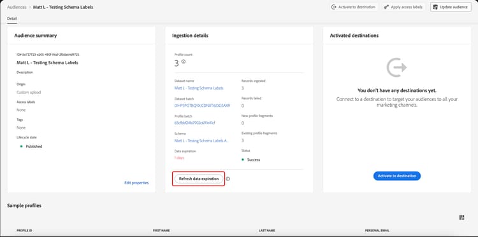
Task: Go to Audiences in the breadcrumb
Action: [17, 7]
